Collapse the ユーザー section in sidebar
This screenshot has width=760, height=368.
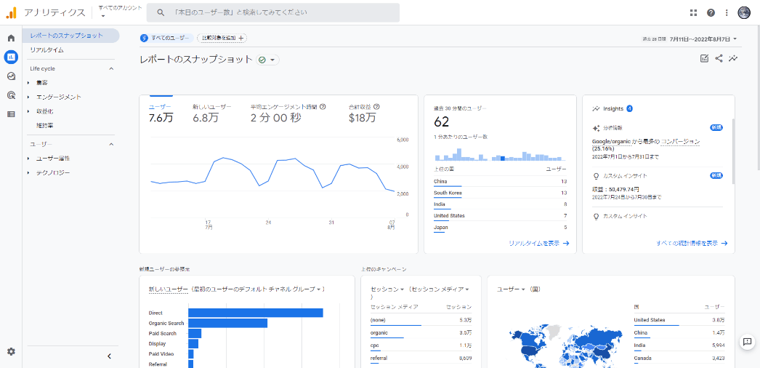coord(111,145)
